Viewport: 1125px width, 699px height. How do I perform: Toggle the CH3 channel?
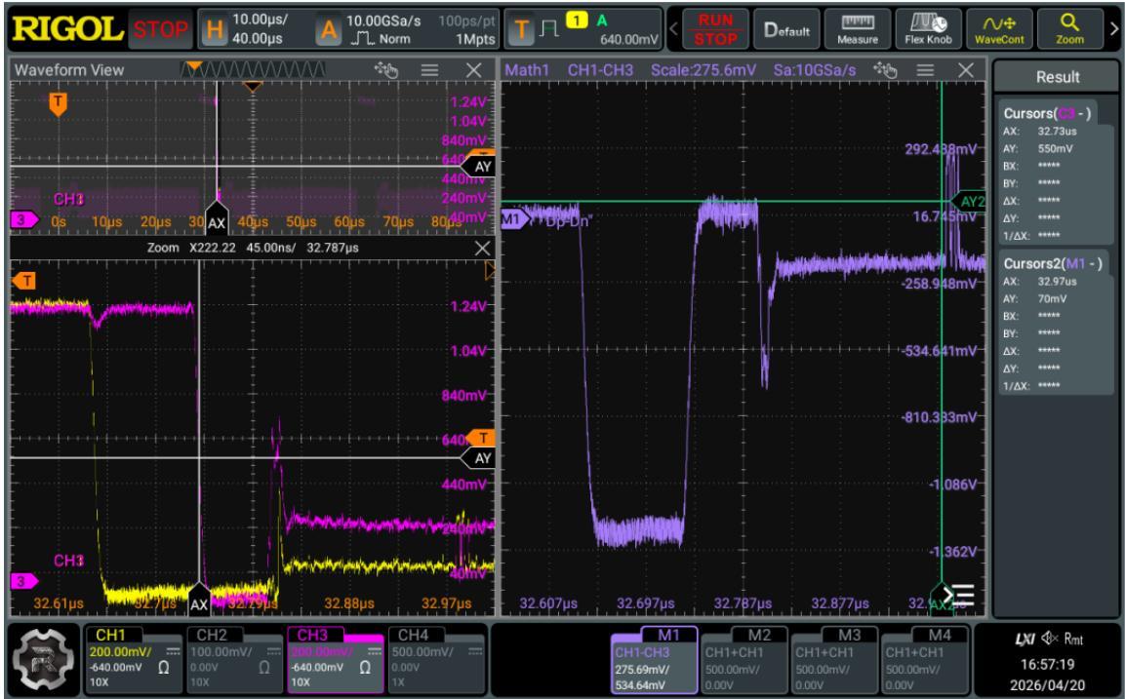pyautogui.click(x=335, y=660)
